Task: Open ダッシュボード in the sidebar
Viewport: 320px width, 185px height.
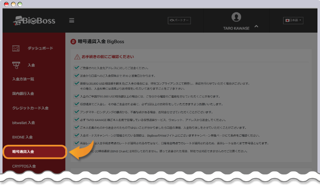Action: click(40, 48)
